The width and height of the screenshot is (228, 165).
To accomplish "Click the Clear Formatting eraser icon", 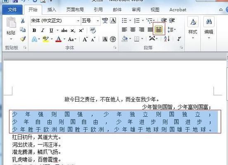I will coord(93,31).
